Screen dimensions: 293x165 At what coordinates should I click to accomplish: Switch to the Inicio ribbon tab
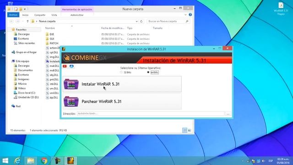coord(25,15)
